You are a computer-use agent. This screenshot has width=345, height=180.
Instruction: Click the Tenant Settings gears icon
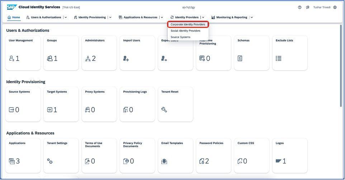click(50, 161)
